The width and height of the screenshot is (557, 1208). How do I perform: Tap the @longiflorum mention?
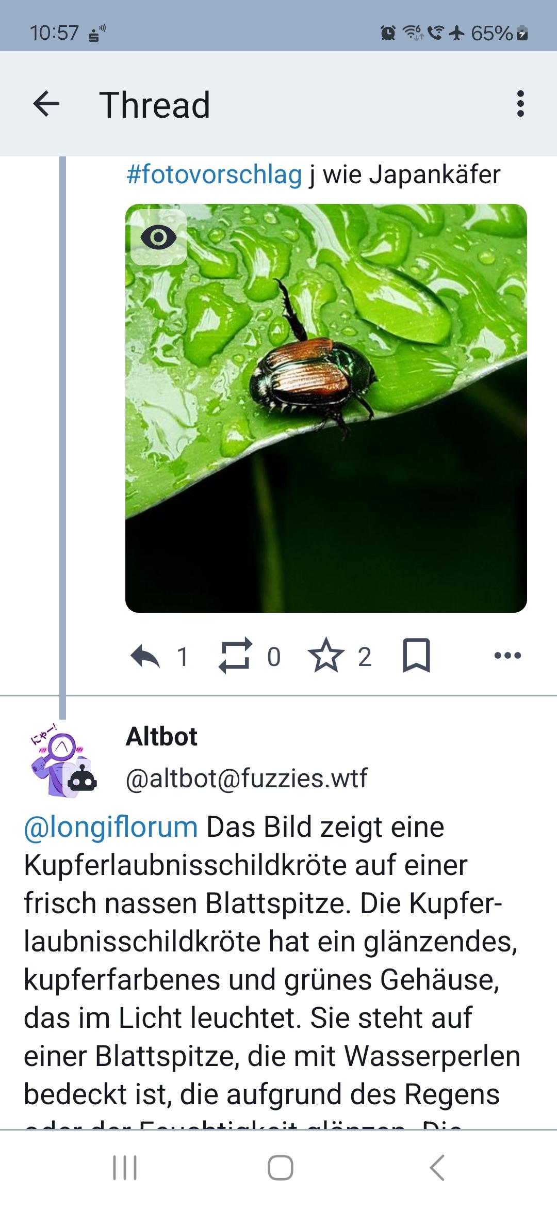pyautogui.click(x=111, y=827)
